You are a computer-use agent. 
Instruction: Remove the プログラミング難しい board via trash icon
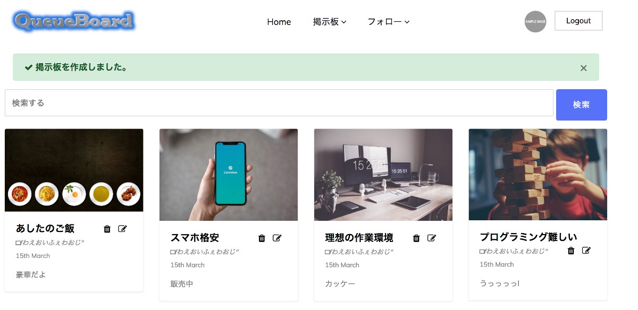click(571, 251)
